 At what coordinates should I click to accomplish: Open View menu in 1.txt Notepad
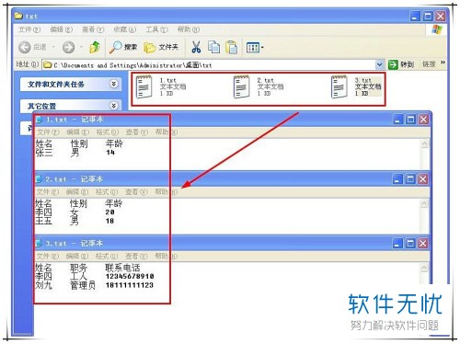[137, 132]
